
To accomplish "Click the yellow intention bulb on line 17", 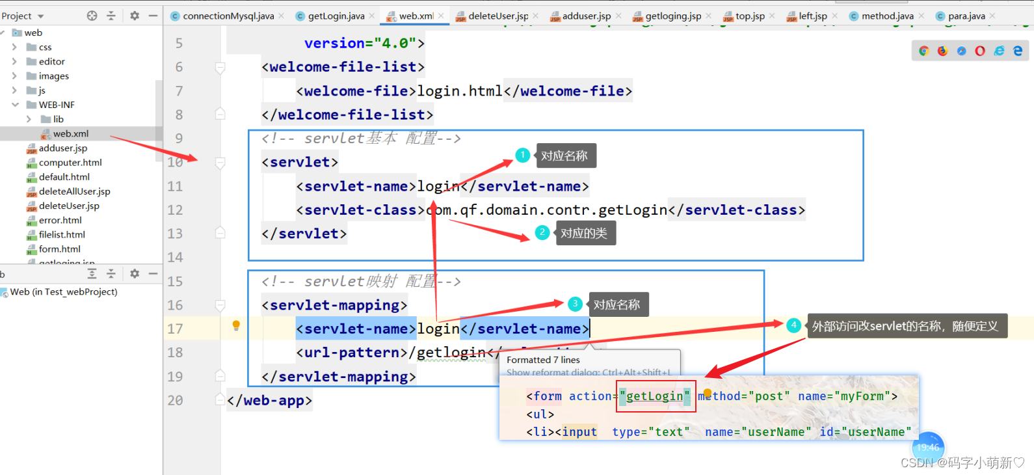I will point(236,325).
